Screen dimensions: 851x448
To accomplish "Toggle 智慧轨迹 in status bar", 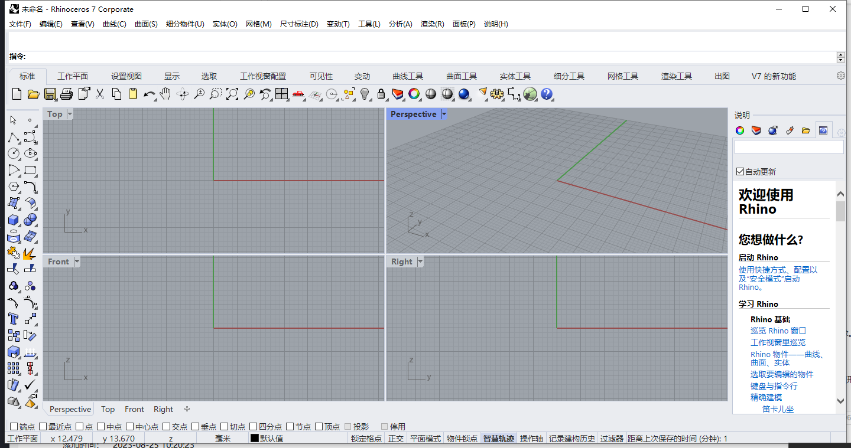I will (499, 439).
